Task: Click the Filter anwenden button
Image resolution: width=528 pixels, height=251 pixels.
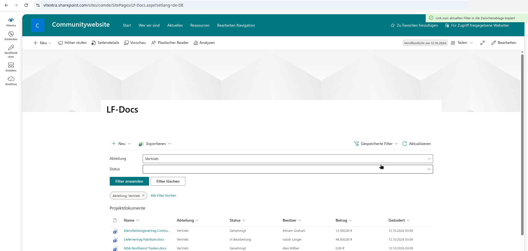Action: pos(129,181)
